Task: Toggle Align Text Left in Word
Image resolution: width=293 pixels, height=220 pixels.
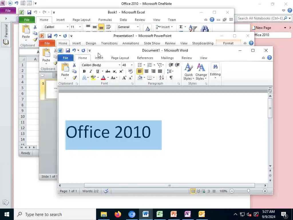Action: pos(140,71)
